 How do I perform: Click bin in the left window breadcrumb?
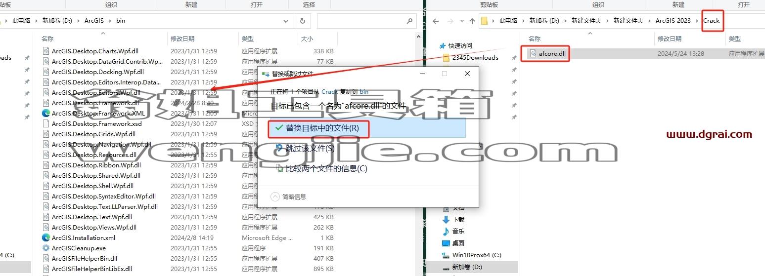121,21
